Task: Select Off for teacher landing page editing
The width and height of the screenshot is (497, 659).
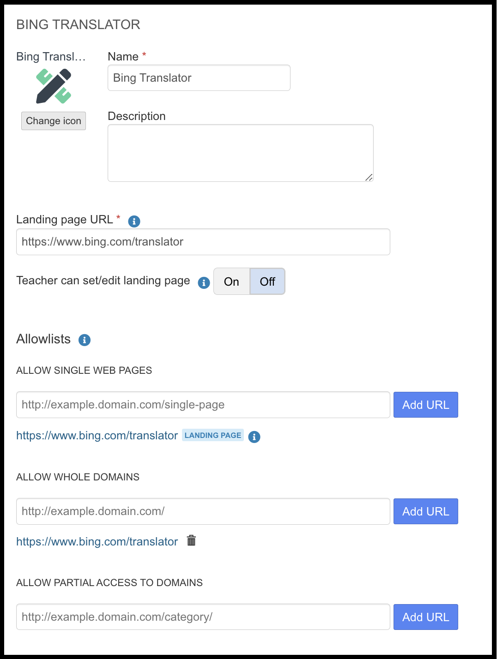Action: coord(267,282)
